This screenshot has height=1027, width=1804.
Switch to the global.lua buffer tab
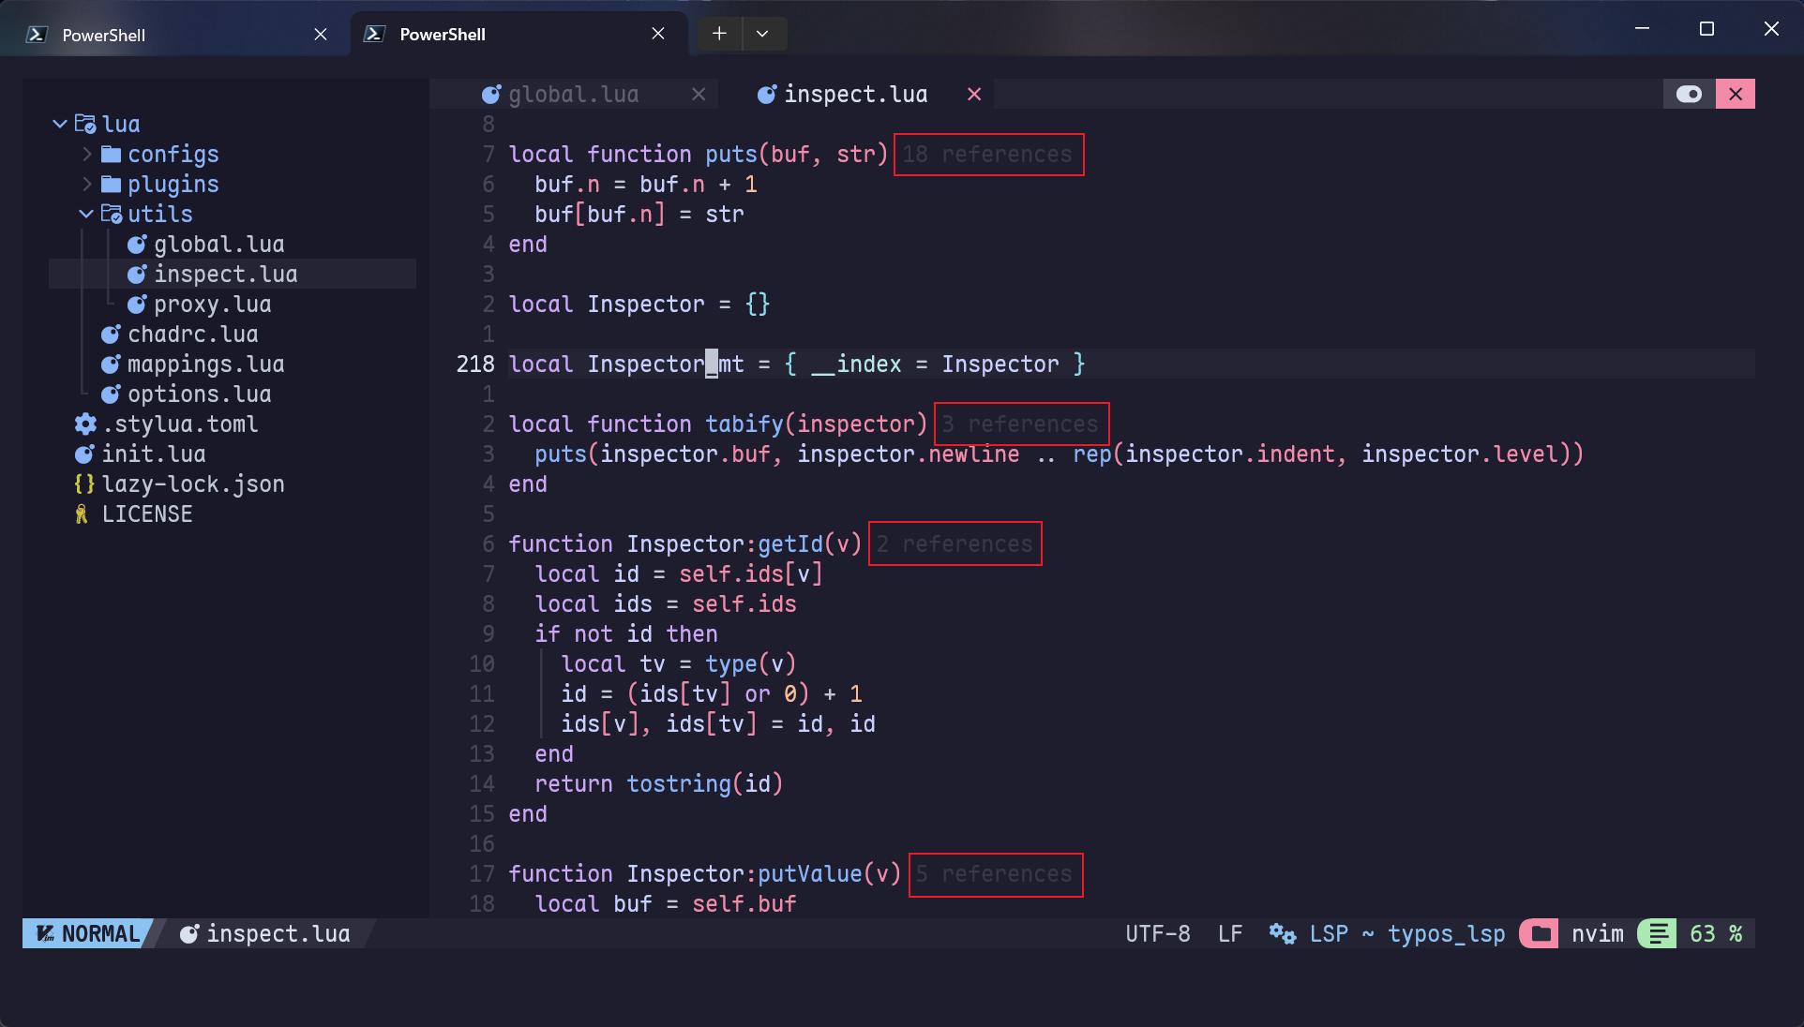coord(573,94)
